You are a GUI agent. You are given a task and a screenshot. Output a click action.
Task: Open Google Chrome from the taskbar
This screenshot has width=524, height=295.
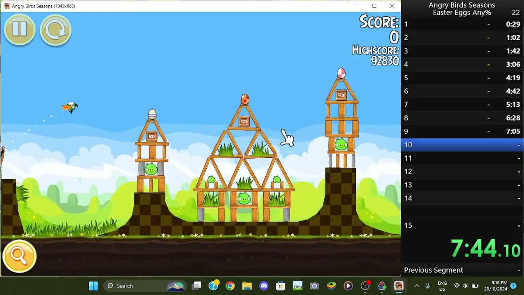(230, 286)
